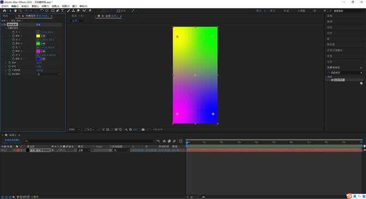366x199 pixels.
Task: Toggle the snapping checkbox in toolbar
Action: (118, 11)
